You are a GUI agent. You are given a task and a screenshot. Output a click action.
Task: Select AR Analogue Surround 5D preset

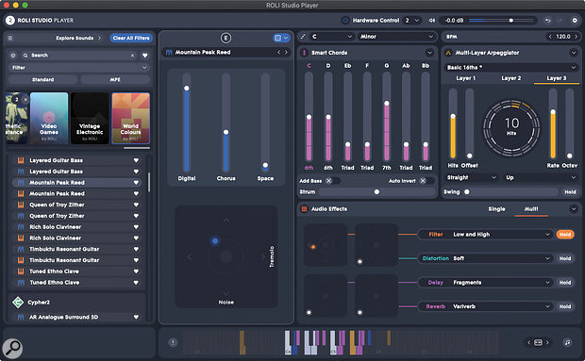click(x=78, y=317)
